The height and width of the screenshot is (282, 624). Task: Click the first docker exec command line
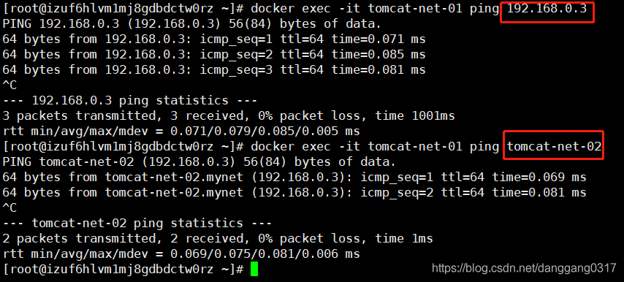(x=294, y=9)
